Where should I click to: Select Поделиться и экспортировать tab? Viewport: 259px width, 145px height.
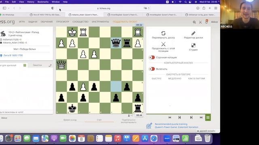(128, 121)
